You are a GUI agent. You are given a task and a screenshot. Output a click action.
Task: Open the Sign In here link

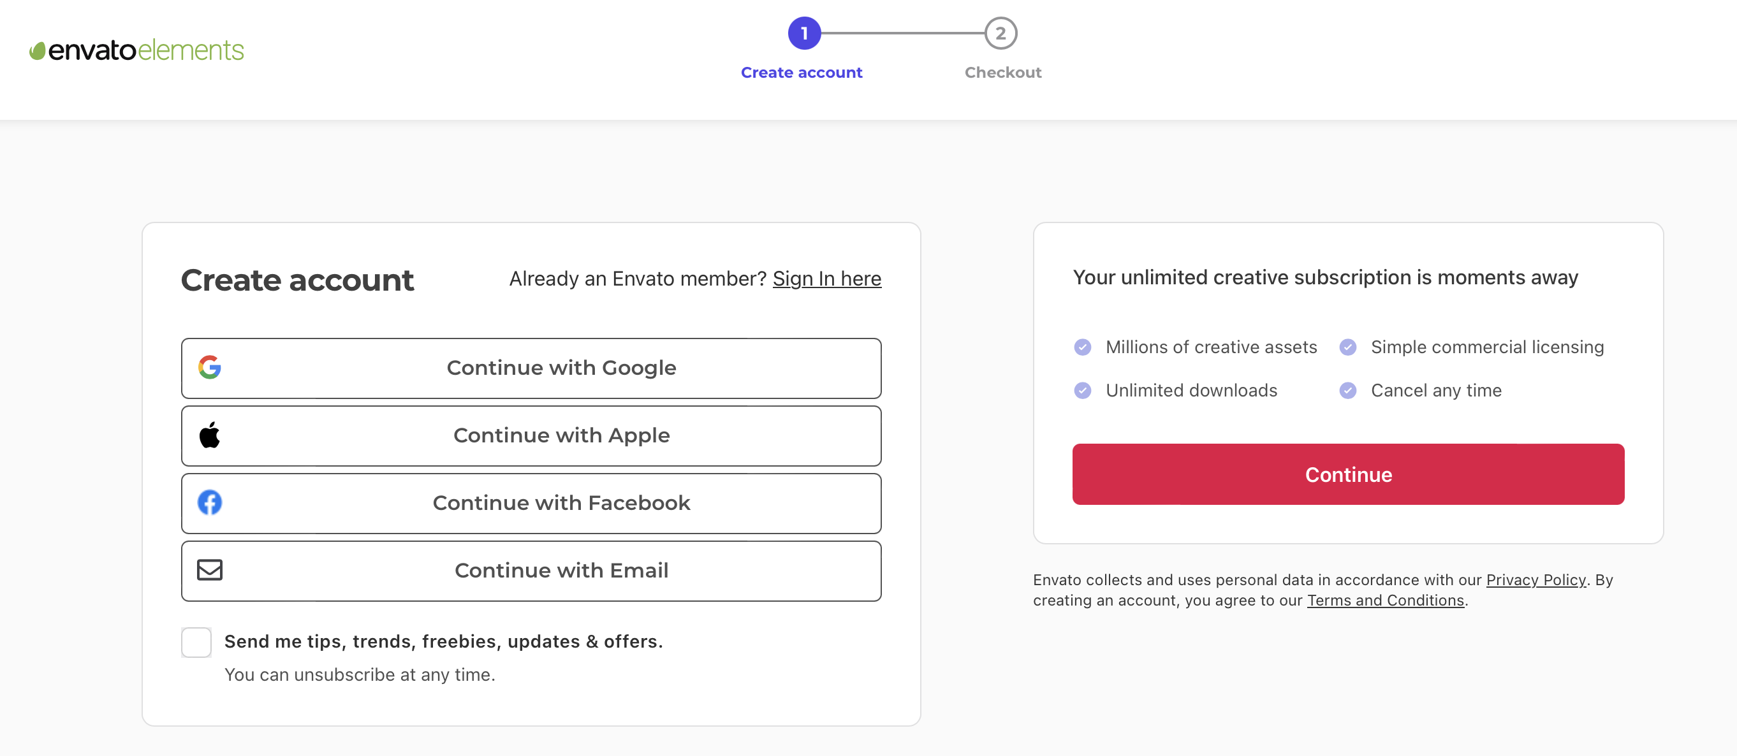click(x=826, y=279)
